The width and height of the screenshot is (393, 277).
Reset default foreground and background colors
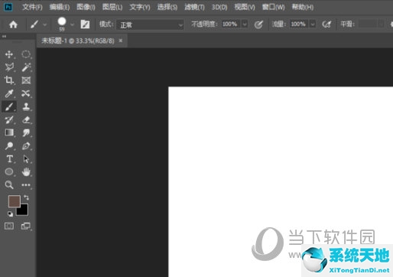[x=10, y=214]
